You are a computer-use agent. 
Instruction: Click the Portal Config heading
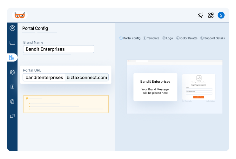tap(35, 28)
